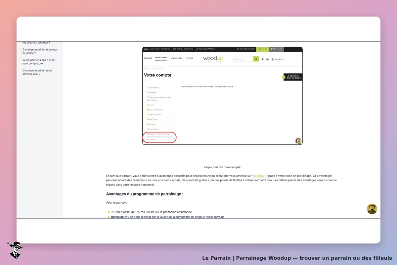Image resolution: width=397 pixels, height=265 pixels.
Task: Click heading 'Avantages du programme de parrainage :'
Action: (145, 194)
